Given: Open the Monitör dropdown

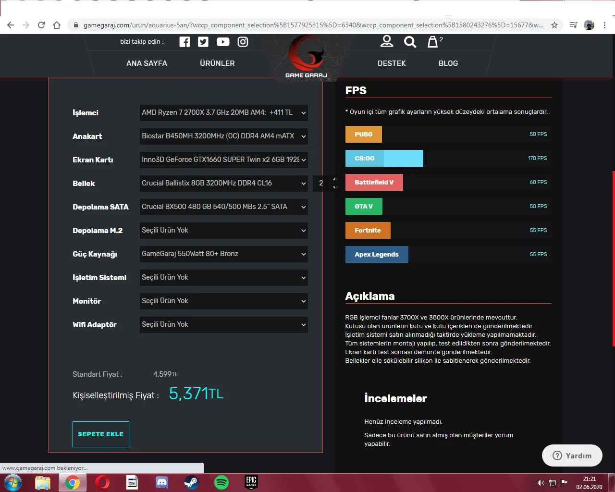Looking at the screenshot, I should pyautogui.click(x=224, y=301).
